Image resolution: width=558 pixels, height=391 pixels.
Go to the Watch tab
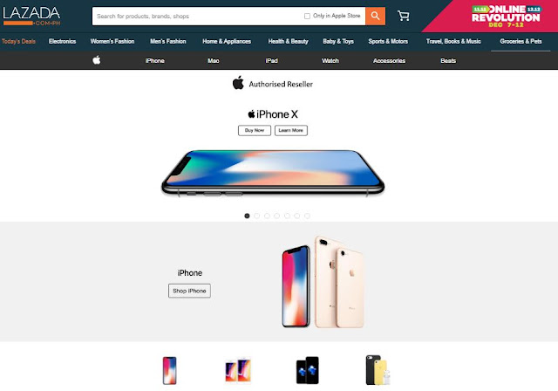pos(330,60)
